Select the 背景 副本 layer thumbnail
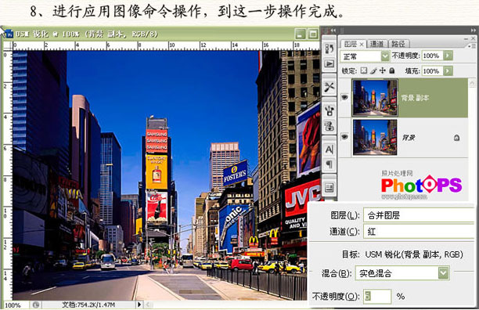The height and width of the screenshot is (310, 479). pos(375,97)
